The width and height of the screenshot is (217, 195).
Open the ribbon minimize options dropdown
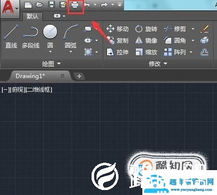[x=64, y=16]
